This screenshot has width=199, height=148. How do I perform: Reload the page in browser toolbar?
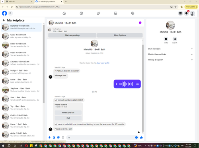tap(12, 7)
